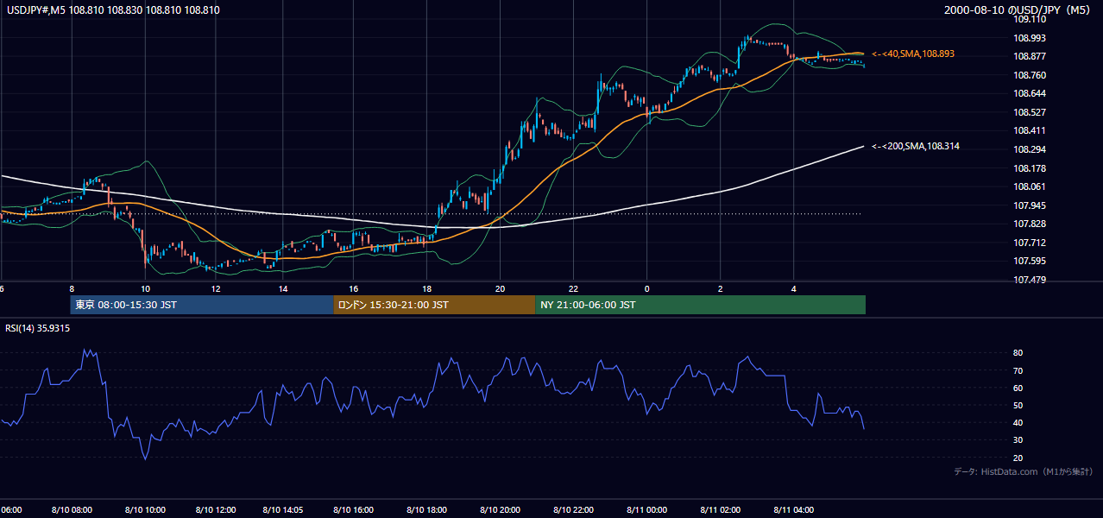
Task: Click the RSI(14) 35.9315 indicator label
Action: click(38, 328)
